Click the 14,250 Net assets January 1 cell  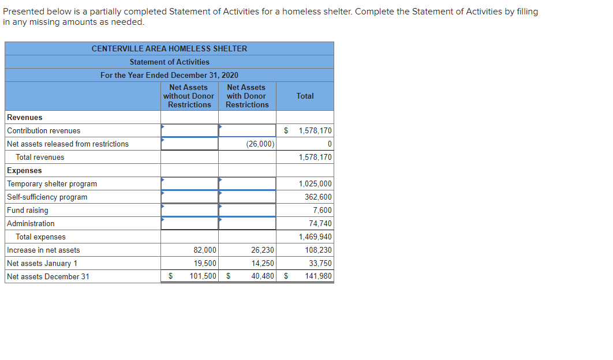[248, 264]
